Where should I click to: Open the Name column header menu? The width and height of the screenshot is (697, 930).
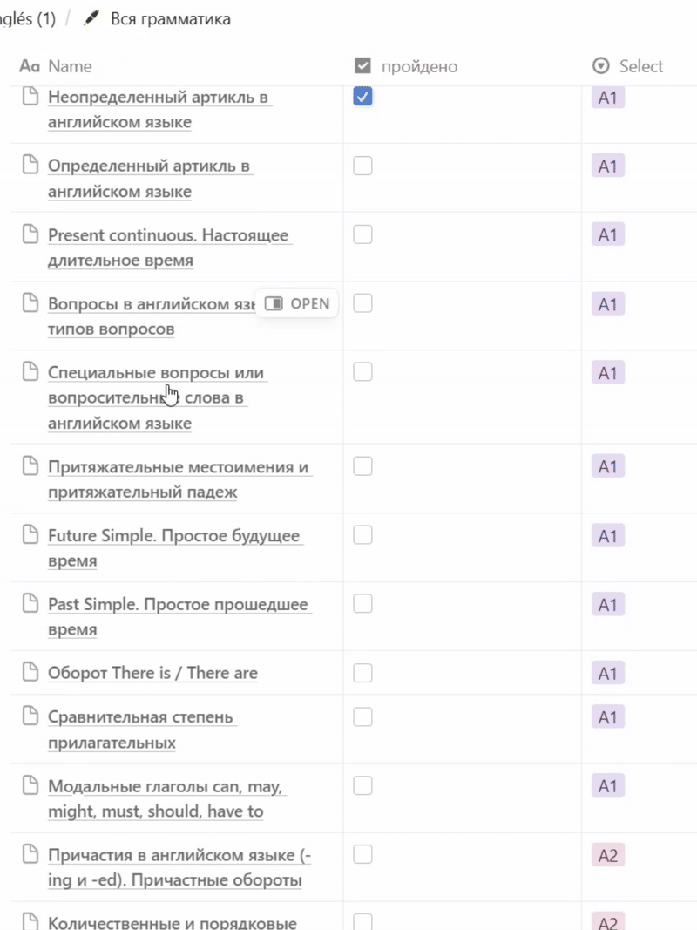tap(70, 65)
